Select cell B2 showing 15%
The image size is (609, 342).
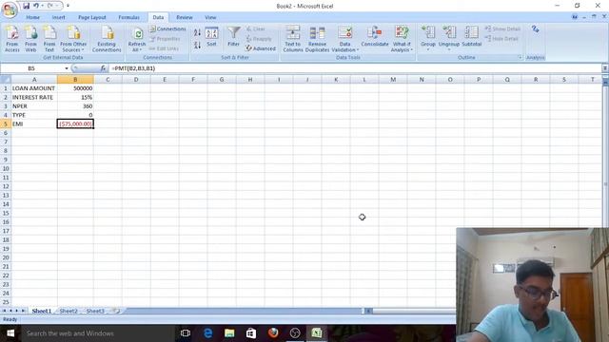tap(75, 97)
